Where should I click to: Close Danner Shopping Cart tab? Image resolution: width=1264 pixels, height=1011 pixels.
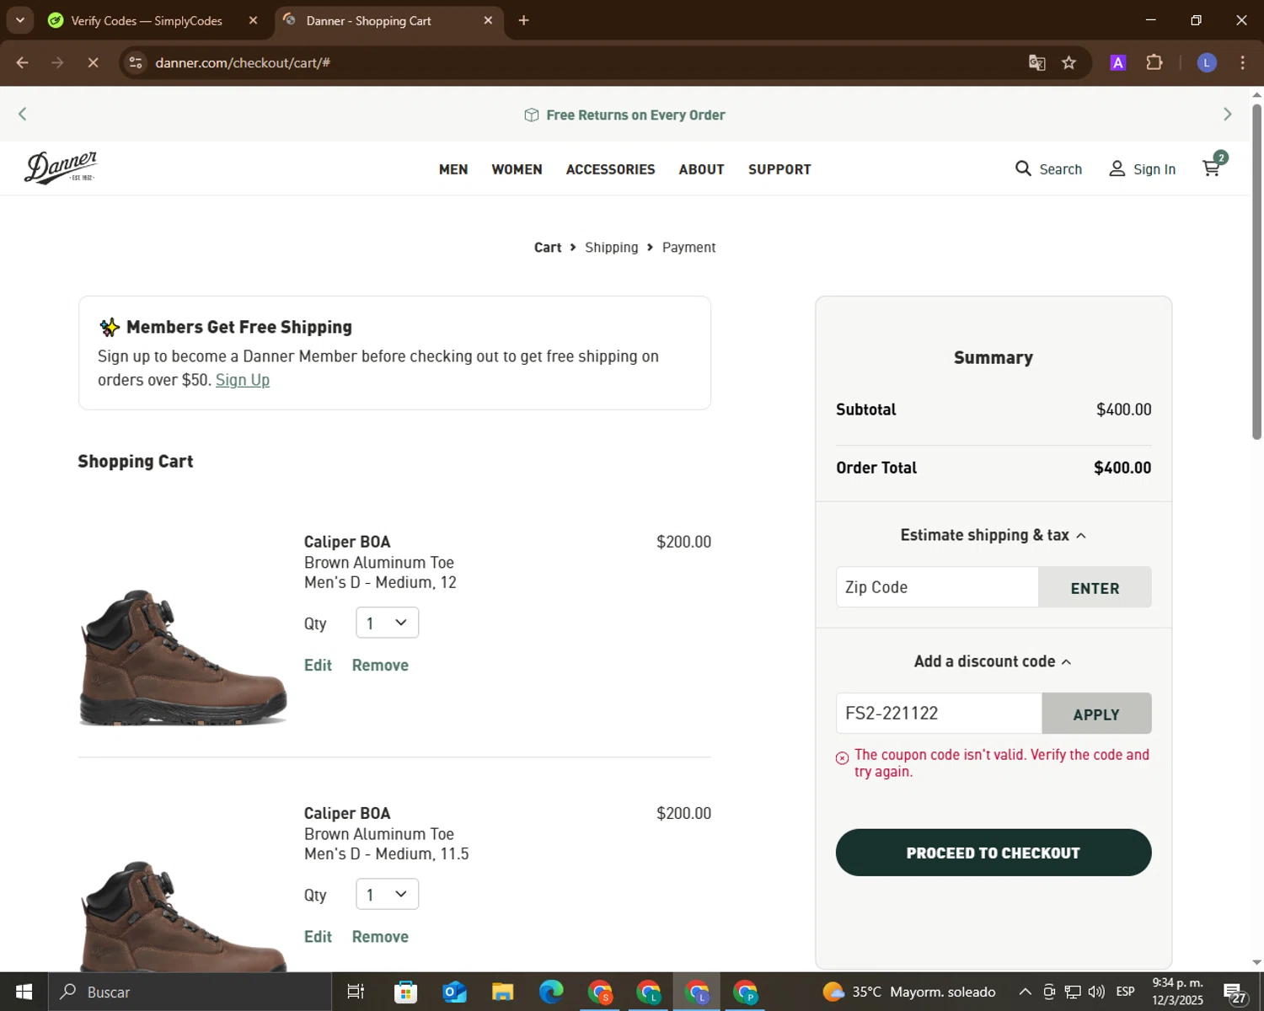[x=488, y=20]
